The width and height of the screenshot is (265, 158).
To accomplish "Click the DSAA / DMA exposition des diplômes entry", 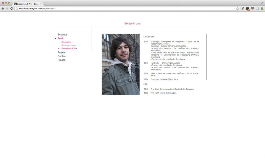I will (175, 74).
